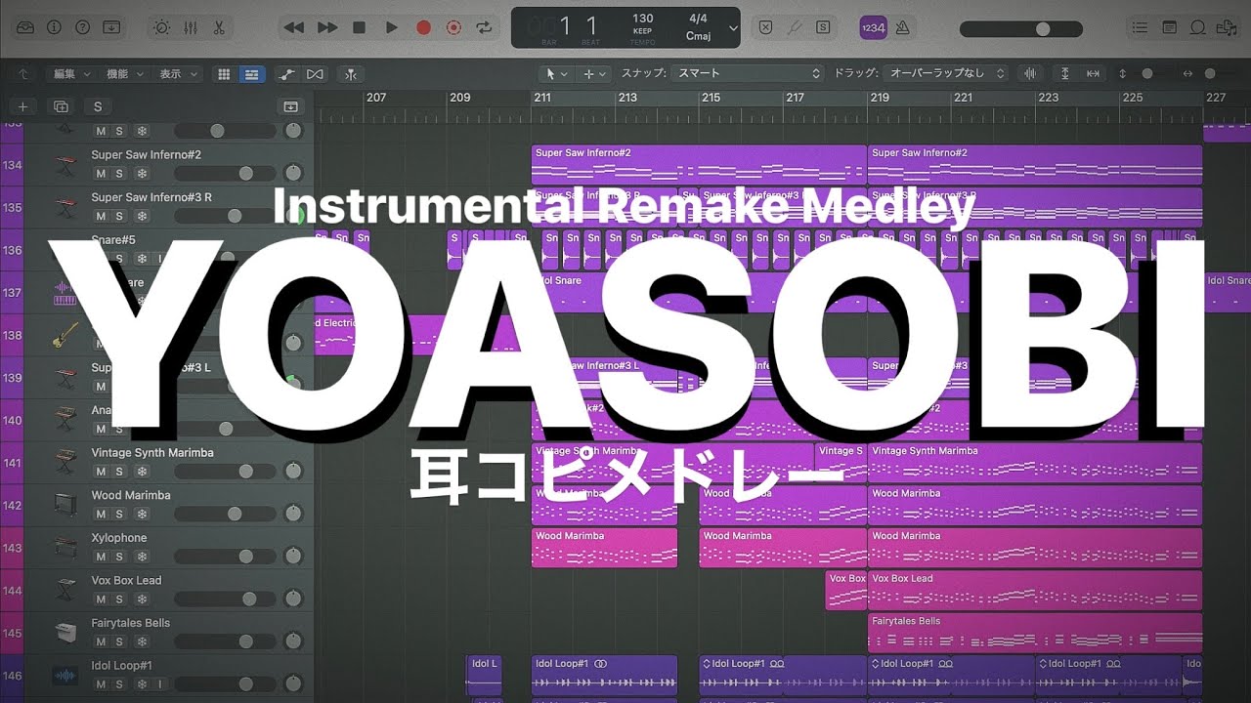Click the add track plus button
Image resolution: width=1251 pixels, height=703 pixels.
tap(22, 106)
